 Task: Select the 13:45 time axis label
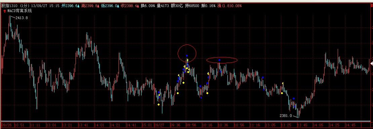(302, 125)
